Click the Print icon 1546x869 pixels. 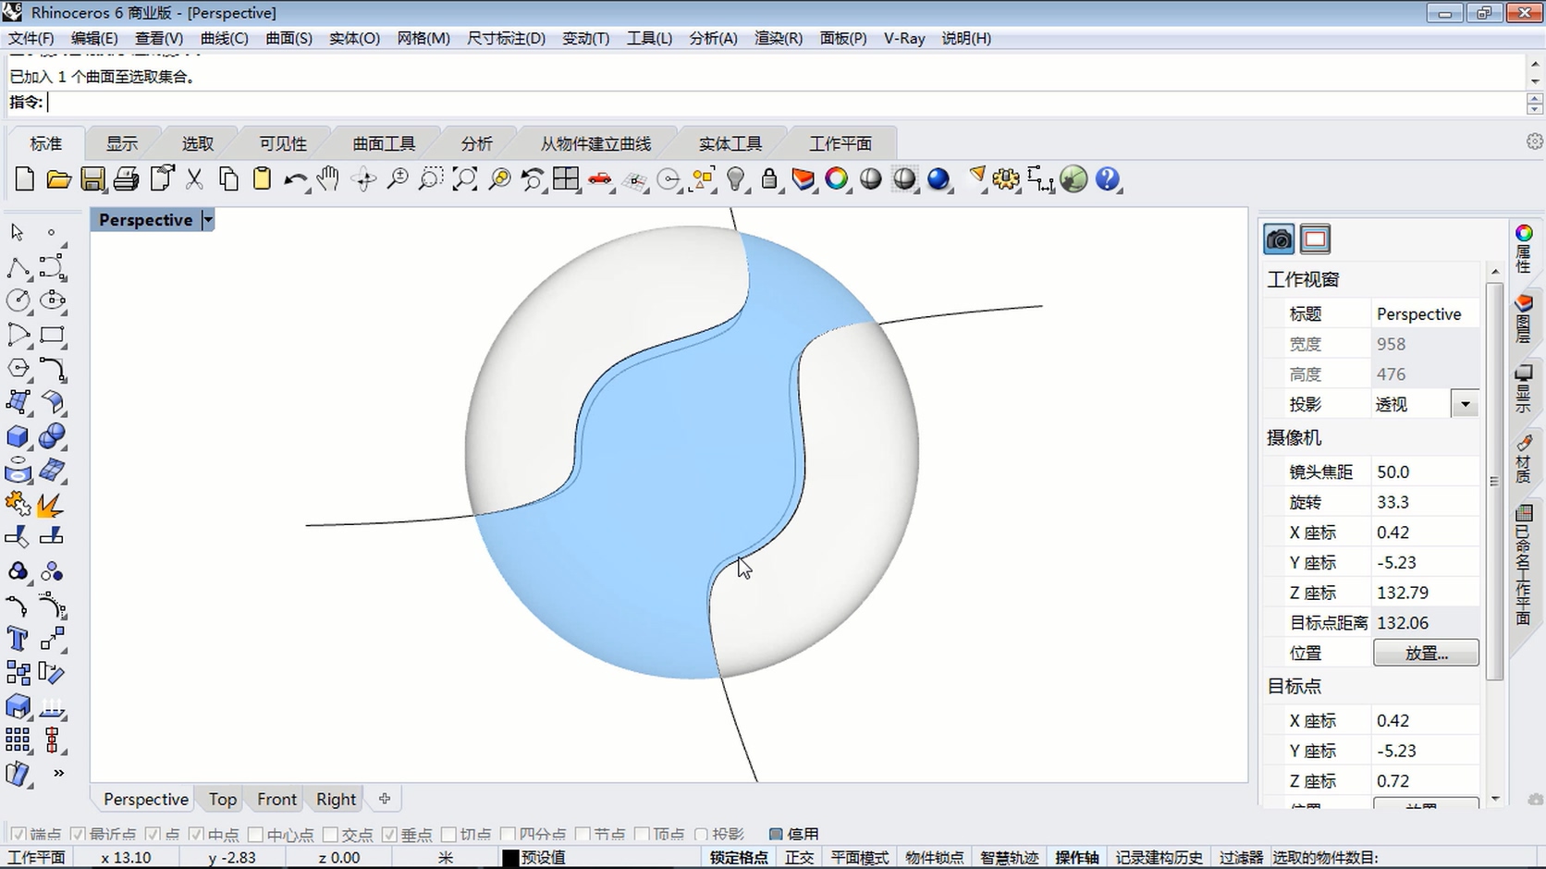click(x=127, y=179)
